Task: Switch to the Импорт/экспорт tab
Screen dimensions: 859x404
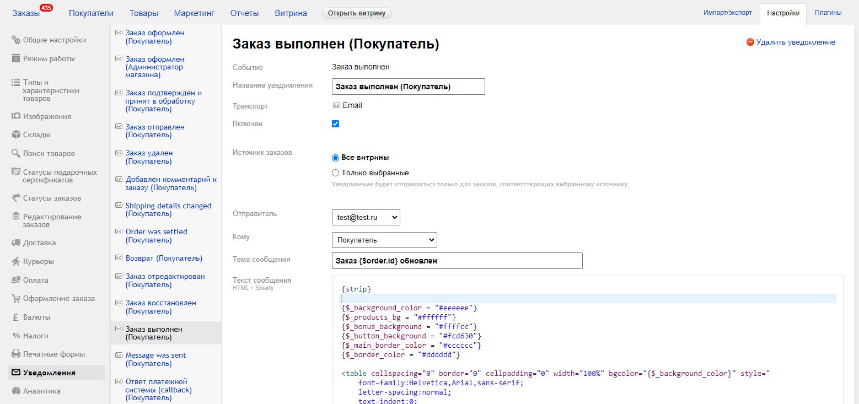Action: click(x=728, y=13)
